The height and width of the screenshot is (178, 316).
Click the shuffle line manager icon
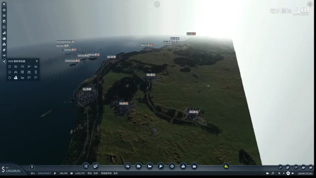[x=85, y=166]
